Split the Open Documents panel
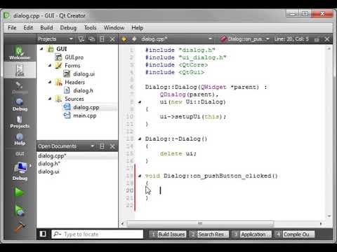The height and width of the screenshot is (252, 337). (x=102, y=146)
